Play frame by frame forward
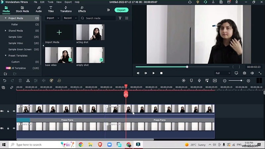 pyautogui.click(x=146, y=73)
